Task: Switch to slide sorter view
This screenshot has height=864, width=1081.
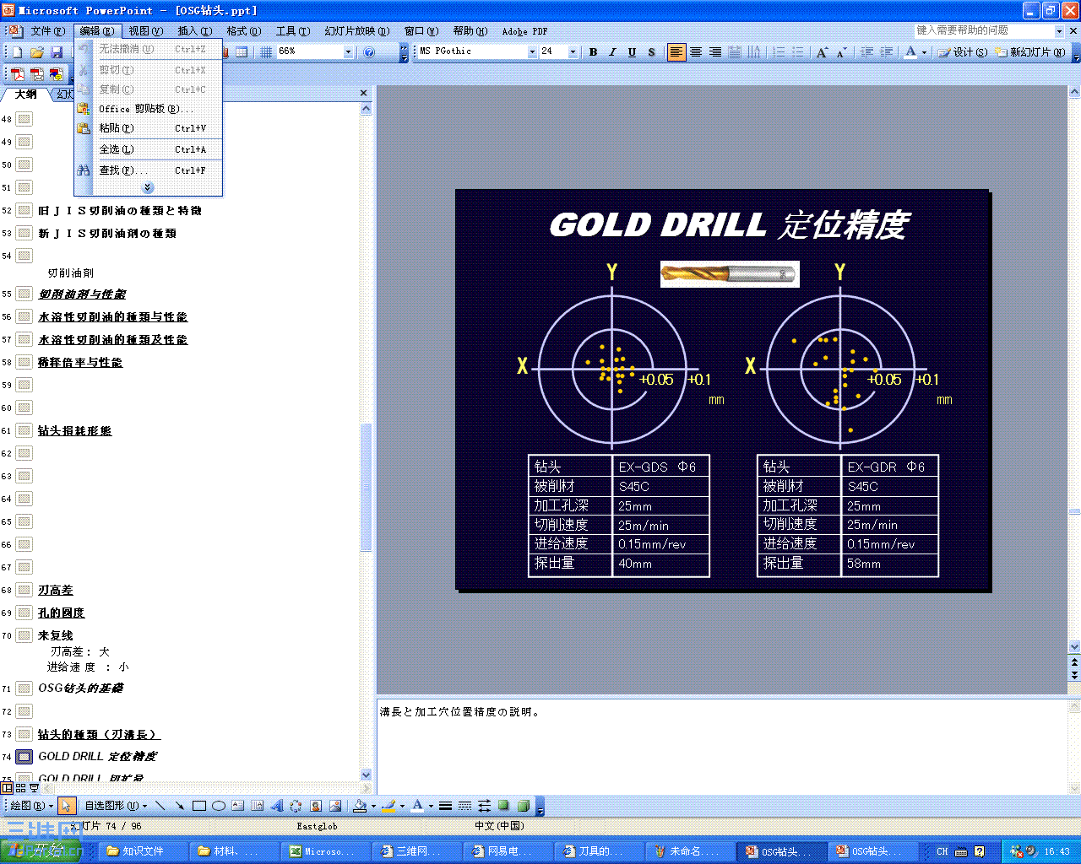Action: click(21, 788)
